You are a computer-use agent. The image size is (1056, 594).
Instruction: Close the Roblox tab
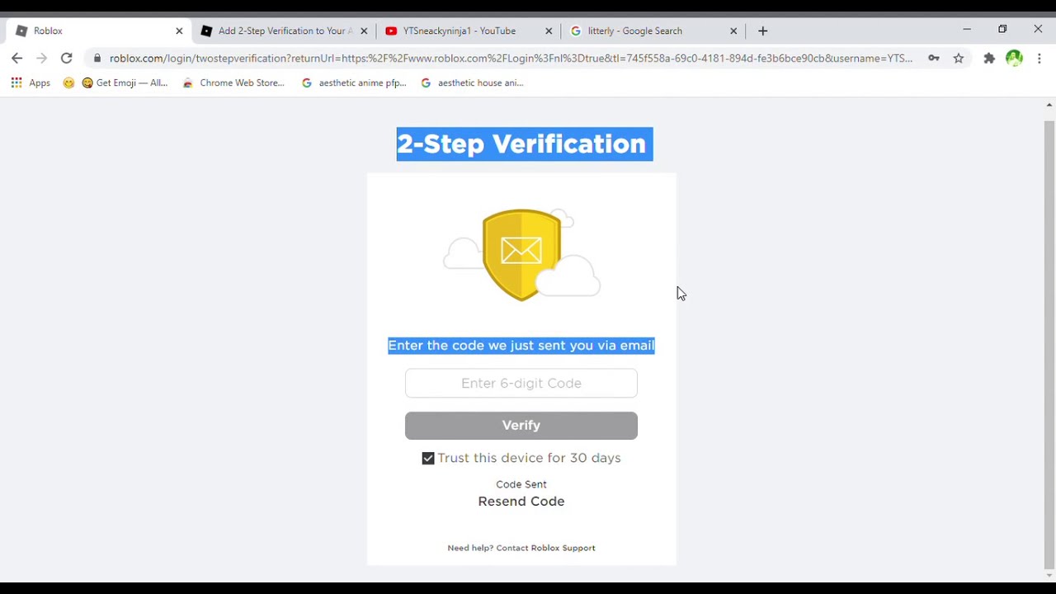click(179, 31)
